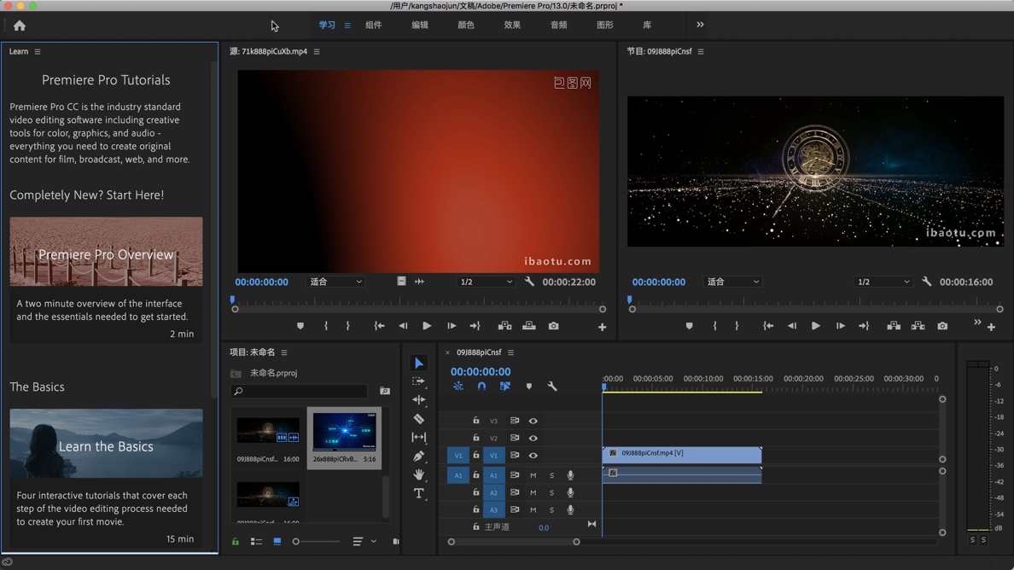This screenshot has width=1014, height=570.
Task: Click Extract button in Program monitor
Action: [x=918, y=326]
